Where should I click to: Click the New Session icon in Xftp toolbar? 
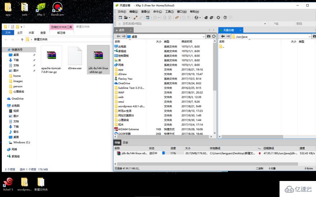(120, 18)
